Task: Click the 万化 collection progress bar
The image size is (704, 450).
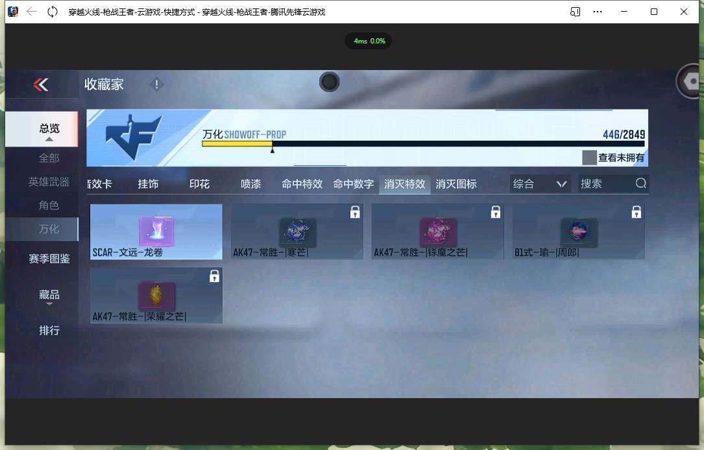Action: (423, 143)
